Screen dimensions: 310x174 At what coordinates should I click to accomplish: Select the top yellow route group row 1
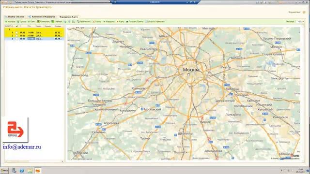[34, 29]
